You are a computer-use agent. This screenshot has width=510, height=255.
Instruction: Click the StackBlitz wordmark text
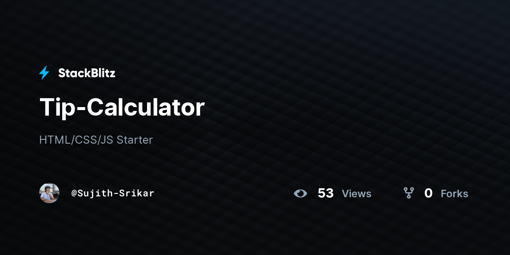[87, 73]
